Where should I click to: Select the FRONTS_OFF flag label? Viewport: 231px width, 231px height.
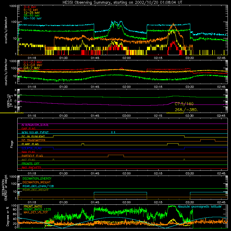pos(31,164)
